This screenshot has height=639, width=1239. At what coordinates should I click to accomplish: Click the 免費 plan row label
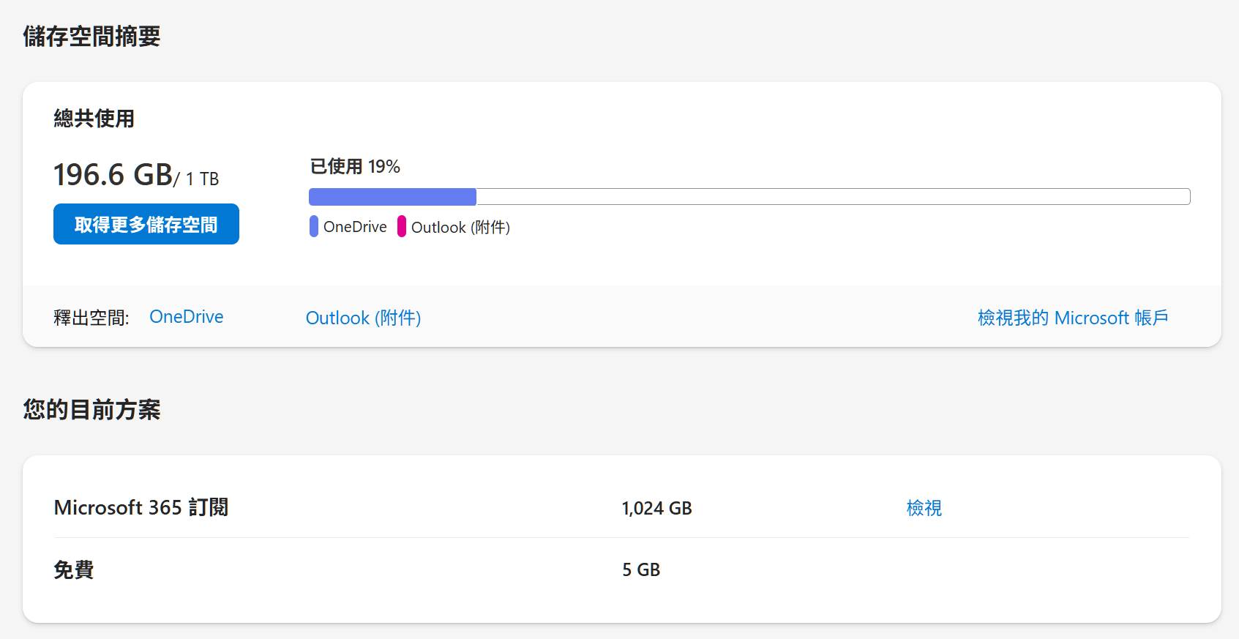(x=74, y=569)
